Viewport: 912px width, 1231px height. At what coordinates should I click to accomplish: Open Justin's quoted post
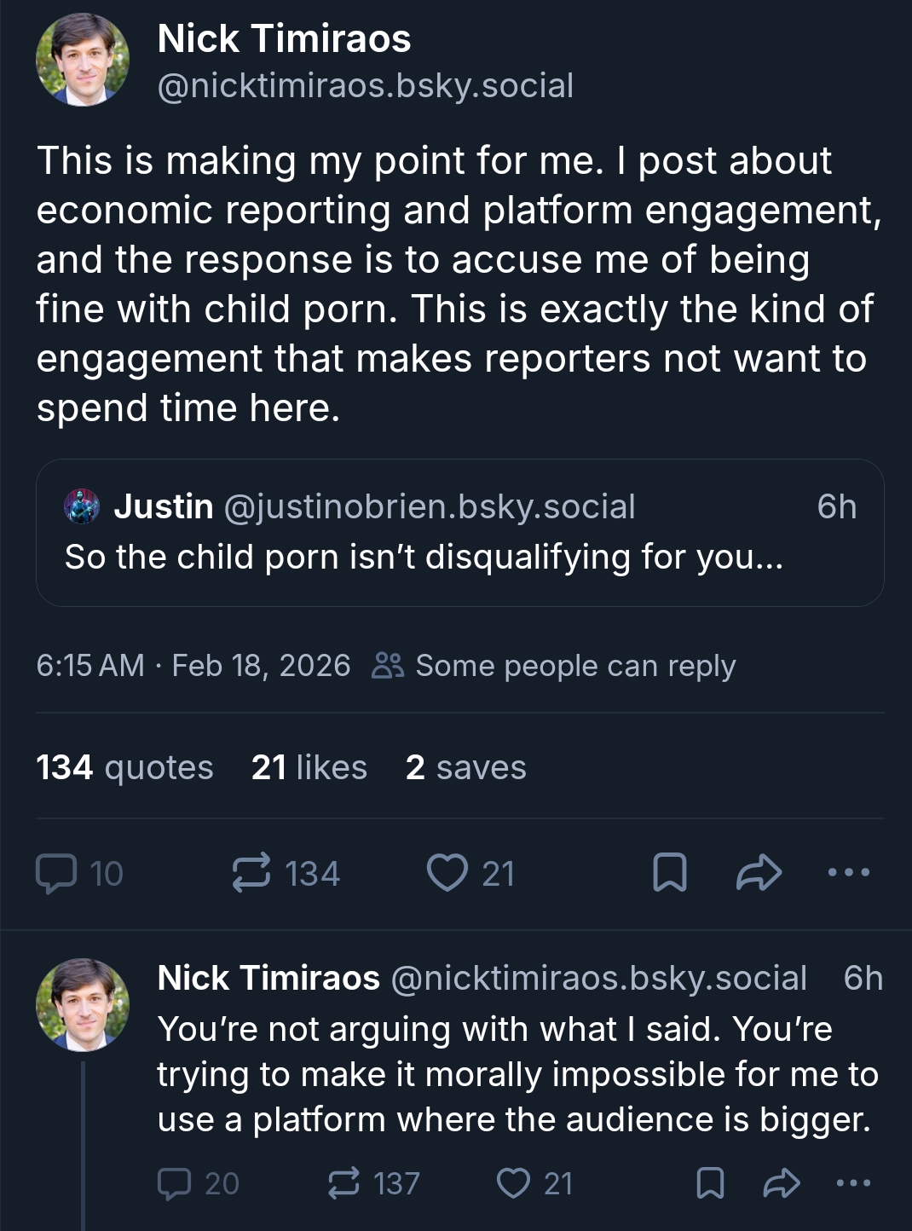coord(459,557)
